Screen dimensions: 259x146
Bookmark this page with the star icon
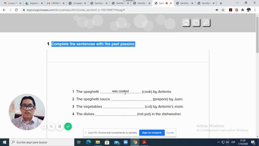click(223, 10)
